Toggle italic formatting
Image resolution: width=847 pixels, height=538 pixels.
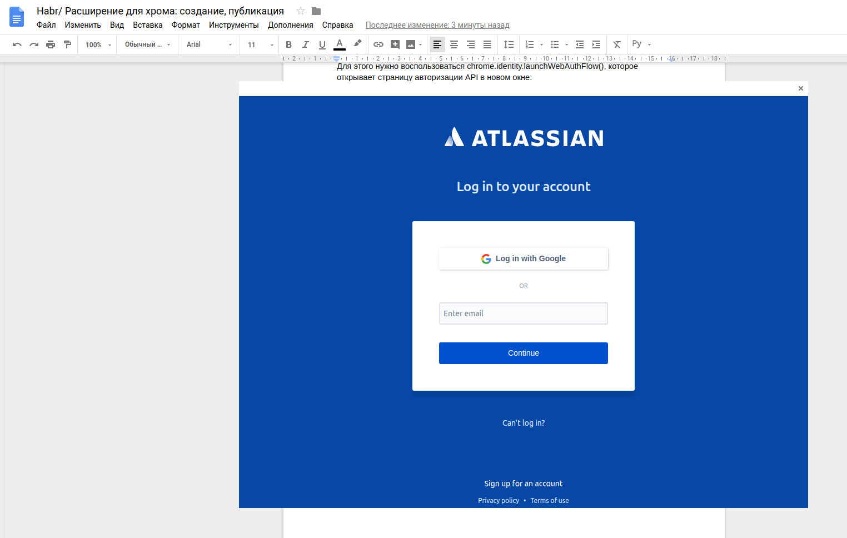point(305,44)
